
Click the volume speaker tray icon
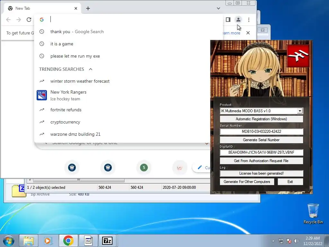click(x=297, y=241)
